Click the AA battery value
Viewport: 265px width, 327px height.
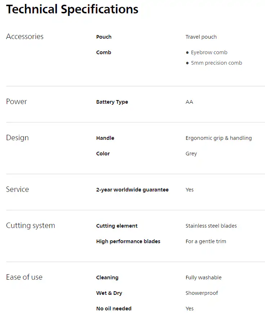[x=189, y=102]
